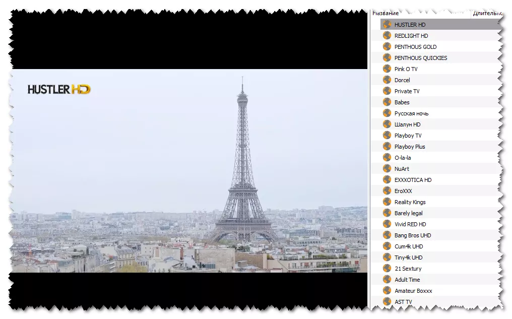The image size is (512, 319).
Task: Click the globe icon beside Шалун HD
Action: [387, 124]
